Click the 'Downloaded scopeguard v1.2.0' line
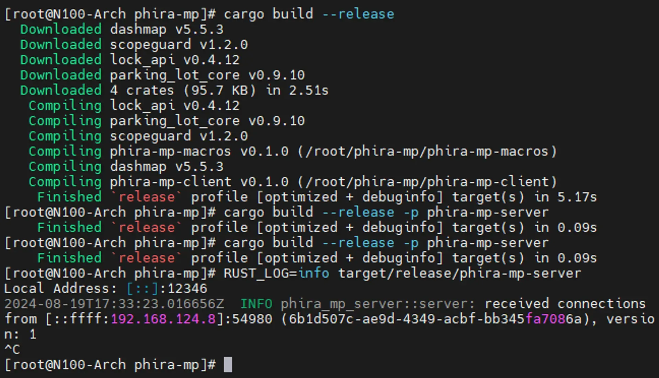The width and height of the screenshot is (659, 378). [x=134, y=45]
